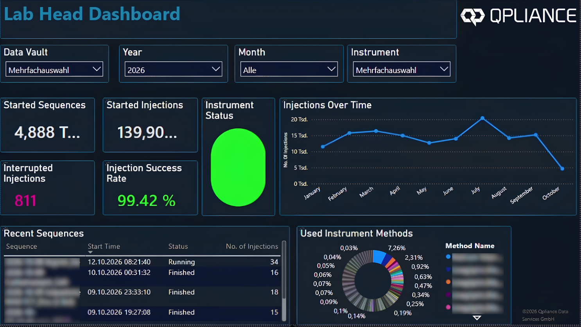
Task: Select the May data point on chart
Action: click(x=429, y=143)
